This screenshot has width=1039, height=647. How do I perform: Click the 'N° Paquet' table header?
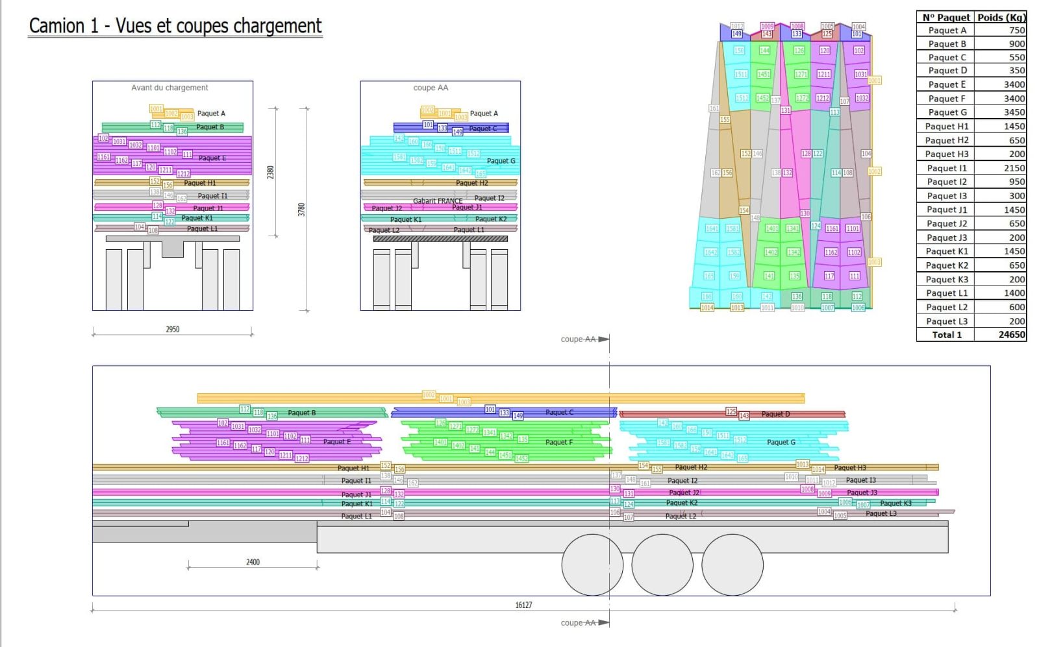(x=946, y=18)
